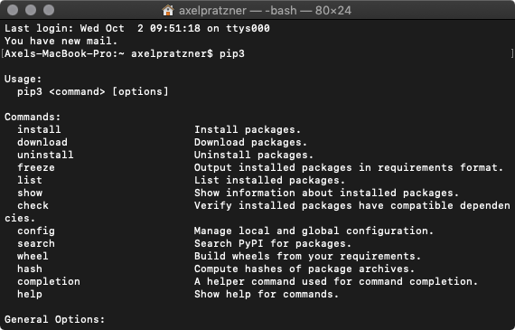515x330 pixels.
Task: Click the 'install' command name
Action: [39, 129]
